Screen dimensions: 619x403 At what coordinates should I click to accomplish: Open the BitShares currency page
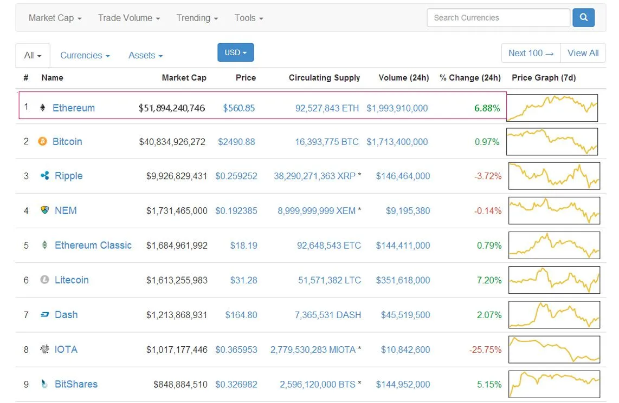(76, 384)
